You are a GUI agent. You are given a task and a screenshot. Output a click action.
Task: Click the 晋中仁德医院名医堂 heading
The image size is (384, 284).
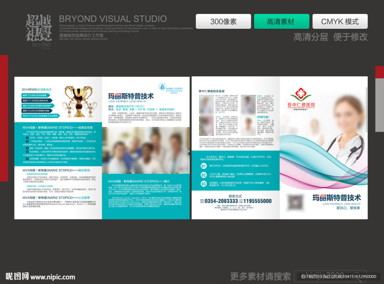coord(211,91)
